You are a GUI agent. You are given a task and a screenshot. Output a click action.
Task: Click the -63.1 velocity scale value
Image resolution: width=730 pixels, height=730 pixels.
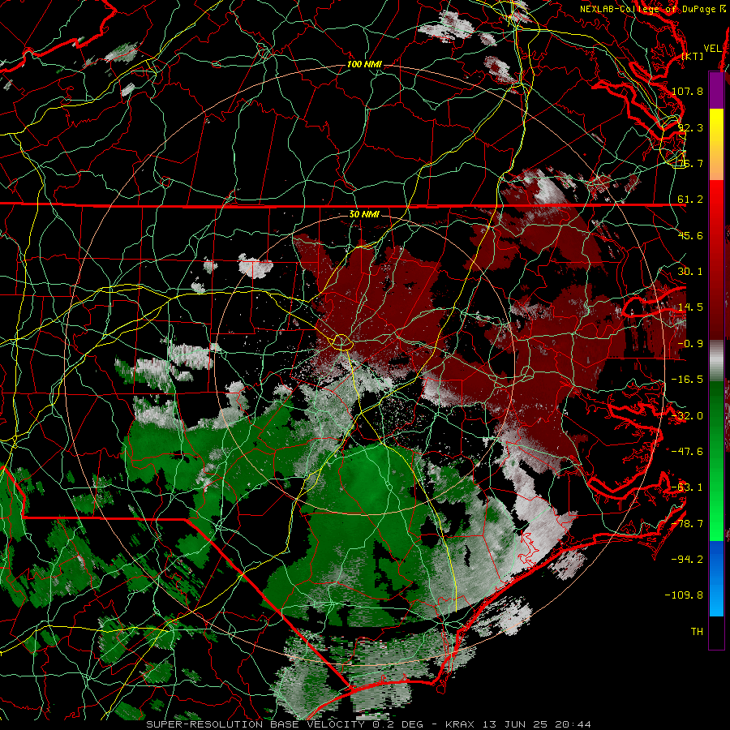[687, 487]
